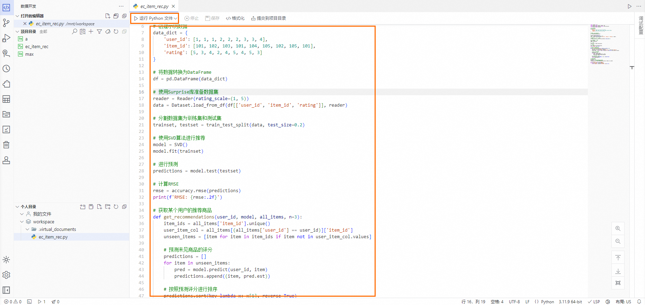Close all open editors icon
645x305 pixels.
tap(124, 16)
